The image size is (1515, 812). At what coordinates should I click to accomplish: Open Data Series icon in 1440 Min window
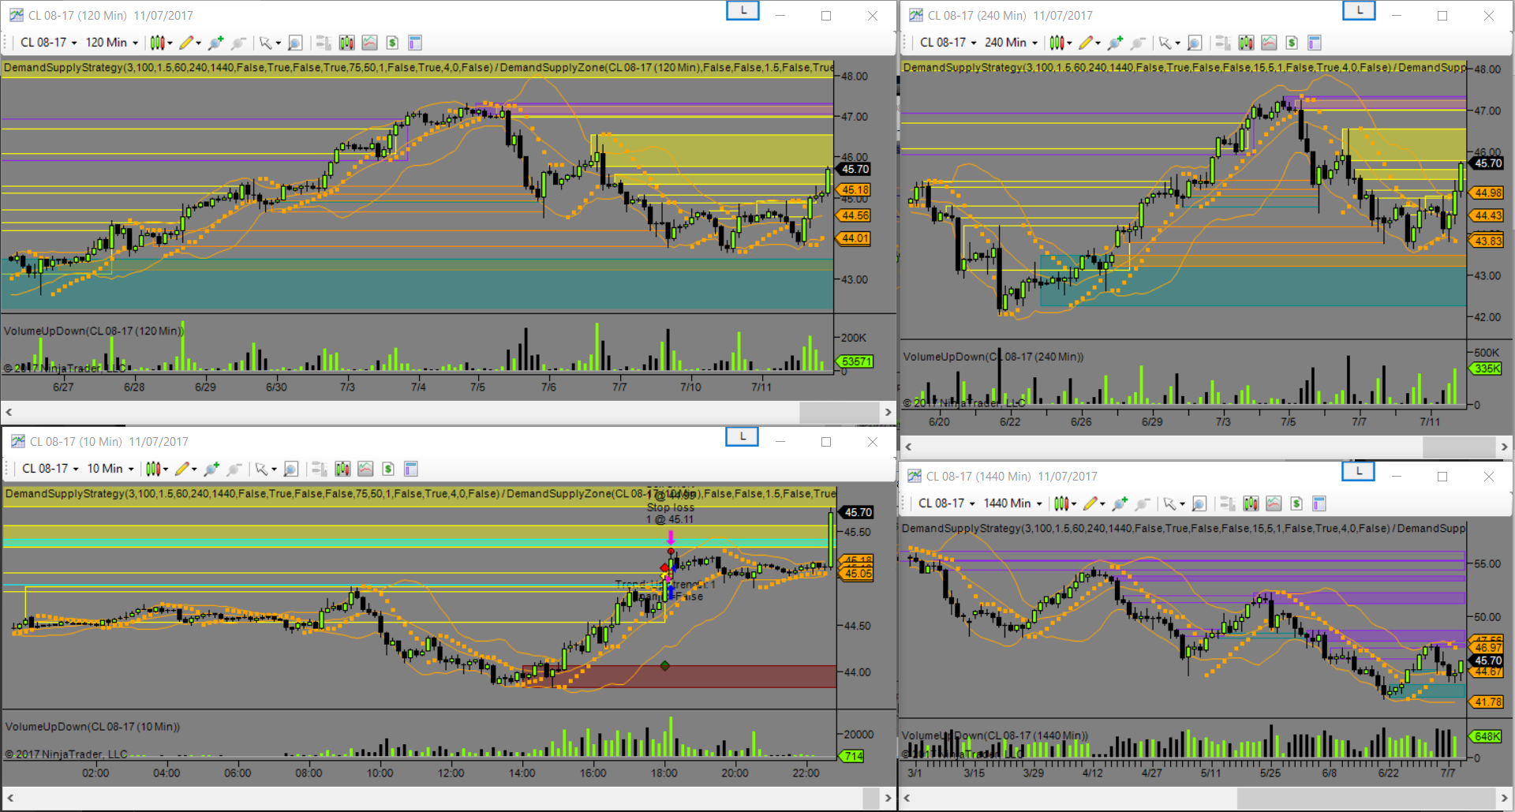(1251, 503)
